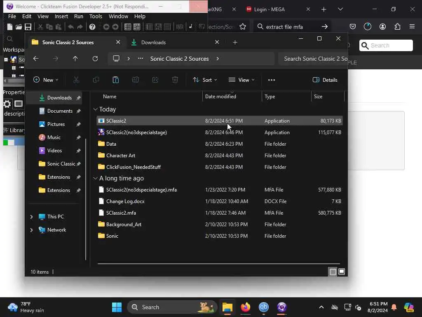This screenshot has width=422, height=317.
Task: Open Firefox list all tabs dropdown
Action: [x=340, y=9]
